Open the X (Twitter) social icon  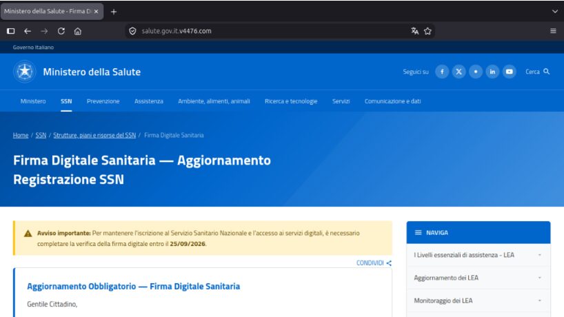459,72
